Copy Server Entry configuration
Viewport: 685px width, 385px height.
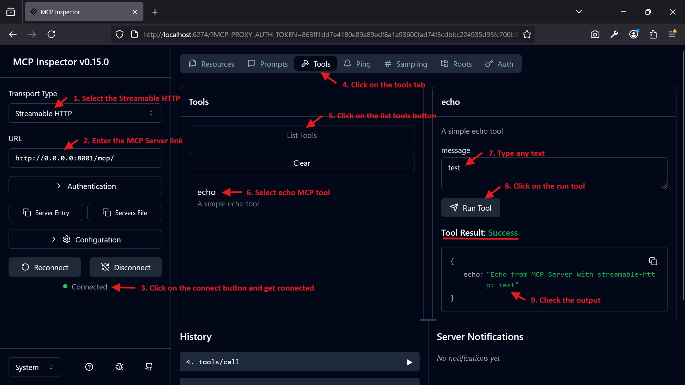46,212
